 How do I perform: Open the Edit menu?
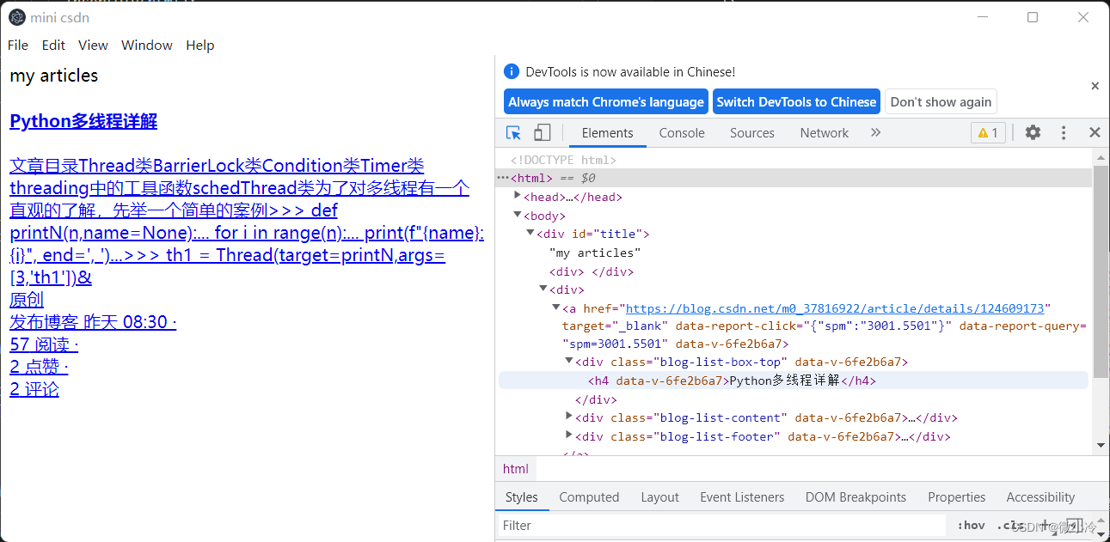(53, 46)
